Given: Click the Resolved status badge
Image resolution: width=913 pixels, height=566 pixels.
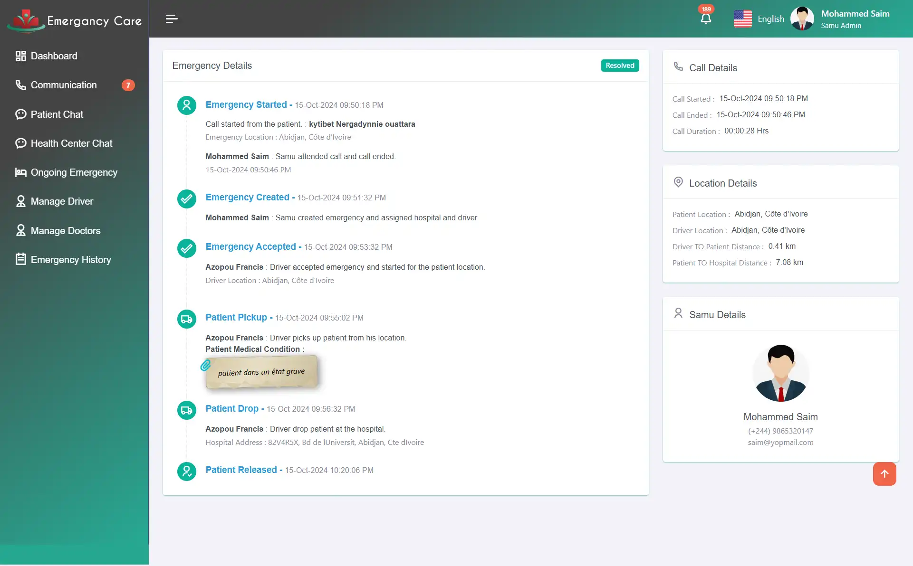Looking at the screenshot, I should pyautogui.click(x=619, y=66).
